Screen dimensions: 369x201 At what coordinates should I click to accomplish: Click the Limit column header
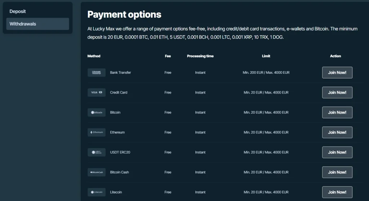coord(266,56)
